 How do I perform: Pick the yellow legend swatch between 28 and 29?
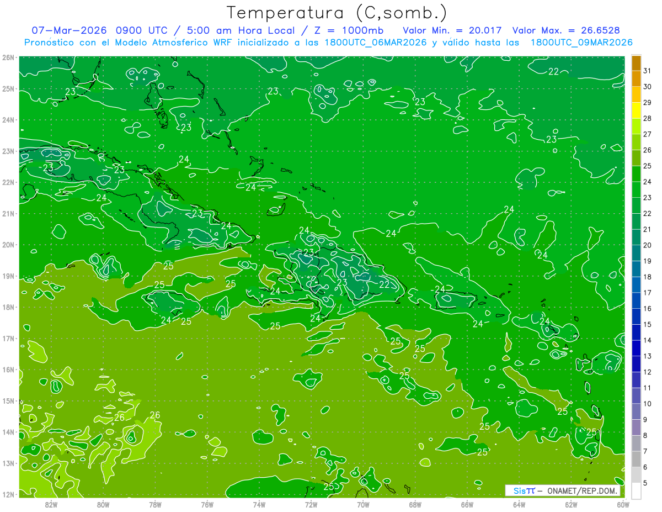(x=636, y=110)
